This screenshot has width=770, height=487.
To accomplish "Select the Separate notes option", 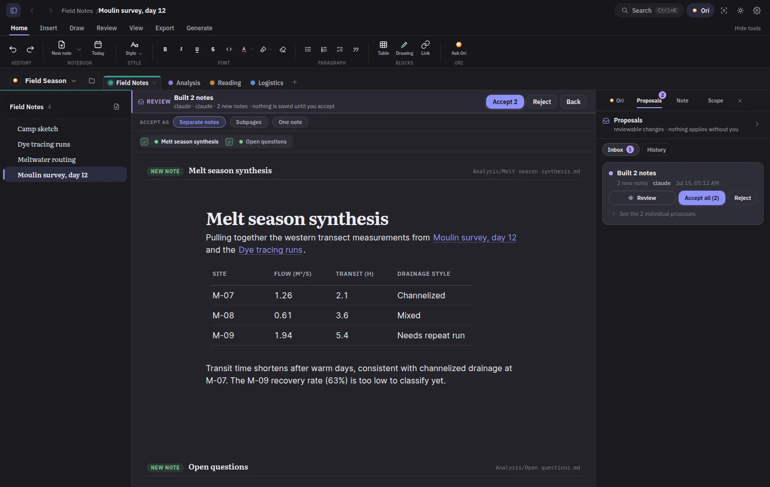I will [199, 122].
